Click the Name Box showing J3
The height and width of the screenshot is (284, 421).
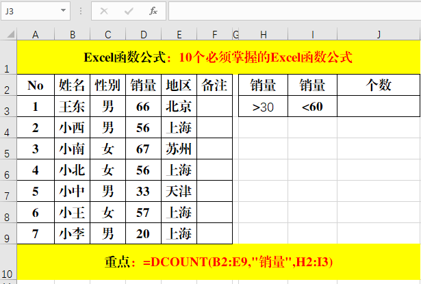point(36,11)
